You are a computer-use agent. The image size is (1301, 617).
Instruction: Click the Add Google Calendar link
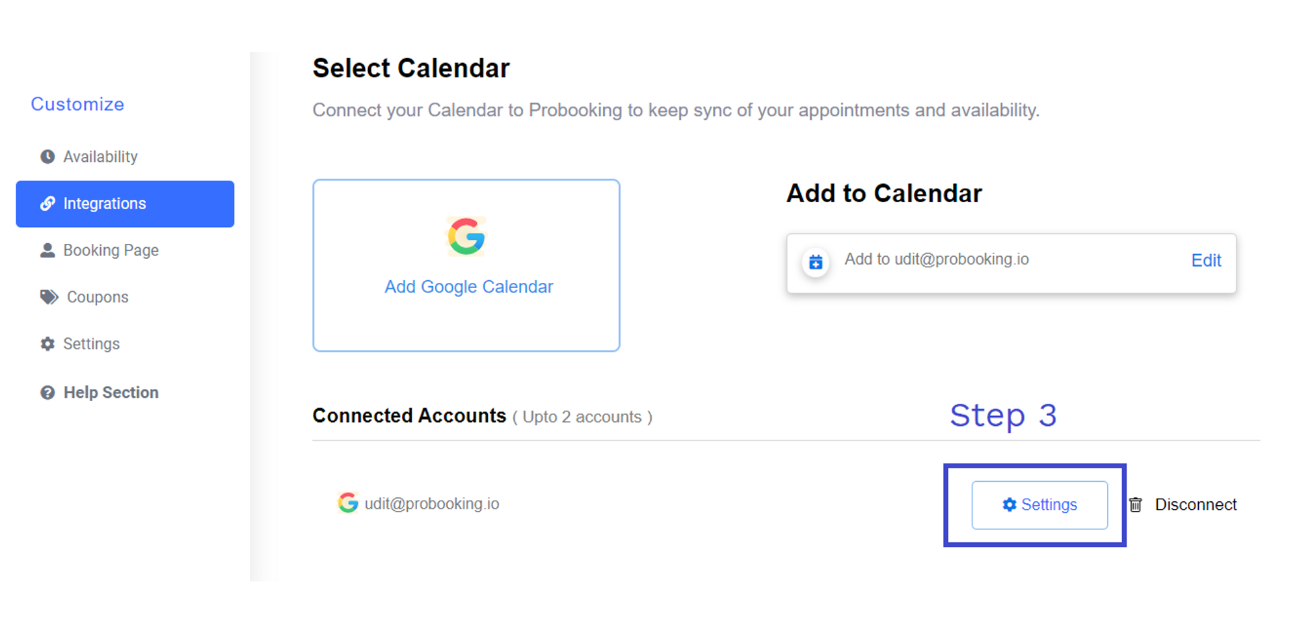(x=468, y=287)
